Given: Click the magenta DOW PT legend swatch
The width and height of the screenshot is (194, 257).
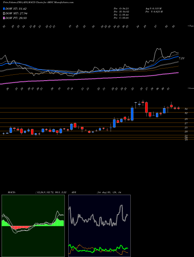Looking at the screenshot, I should coord(4,18).
